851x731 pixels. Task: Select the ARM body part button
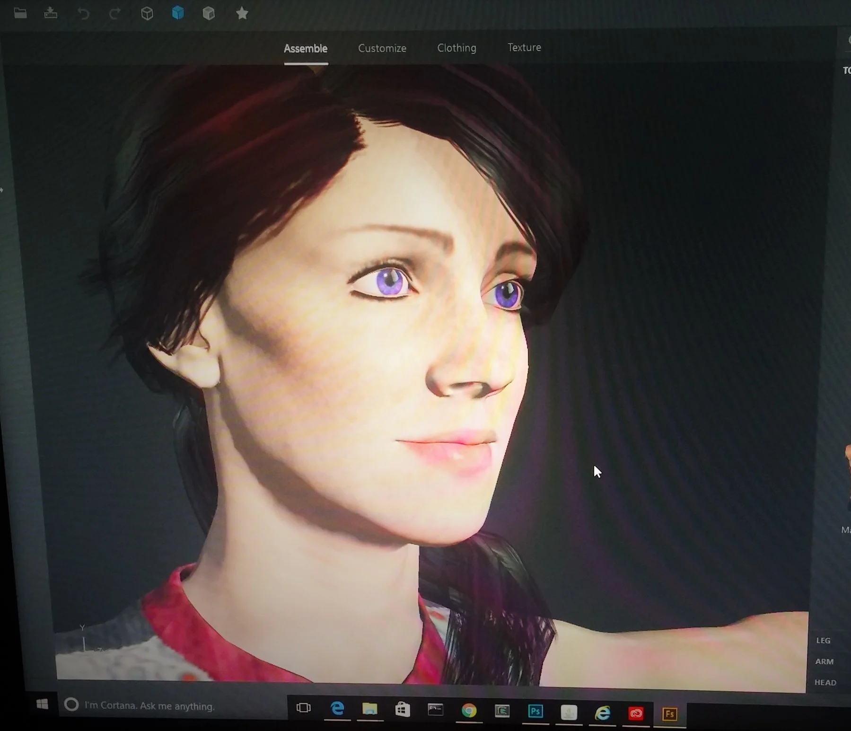coord(824,661)
